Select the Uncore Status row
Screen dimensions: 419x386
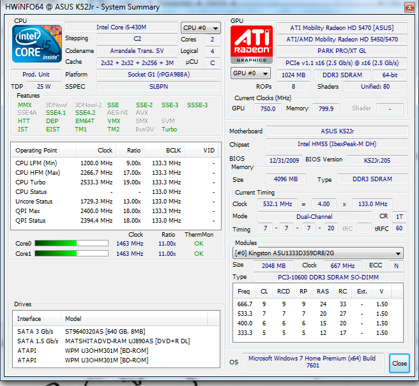(x=116, y=202)
